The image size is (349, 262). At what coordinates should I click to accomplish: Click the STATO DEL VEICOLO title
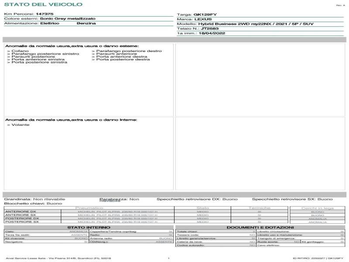pyautogui.click(x=43, y=4)
